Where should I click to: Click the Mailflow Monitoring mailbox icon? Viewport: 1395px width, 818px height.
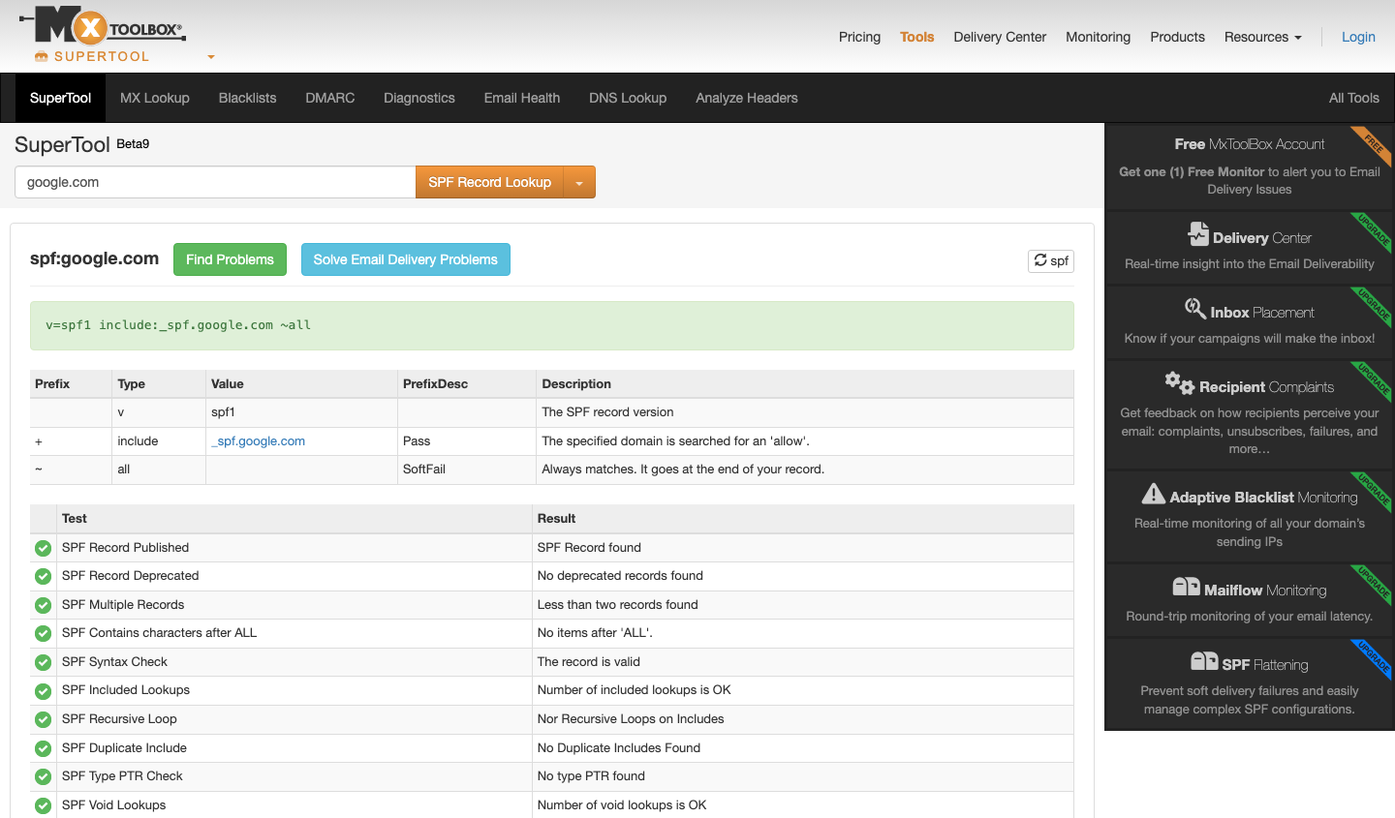tap(1187, 587)
